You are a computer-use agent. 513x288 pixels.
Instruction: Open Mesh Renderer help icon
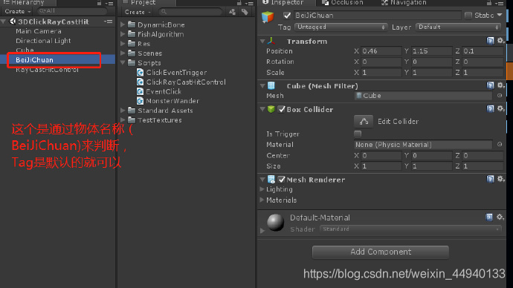click(x=490, y=179)
